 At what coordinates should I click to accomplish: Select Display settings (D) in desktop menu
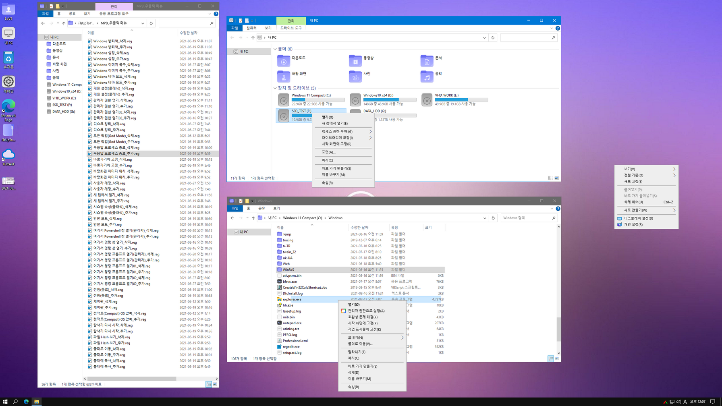point(646,218)
